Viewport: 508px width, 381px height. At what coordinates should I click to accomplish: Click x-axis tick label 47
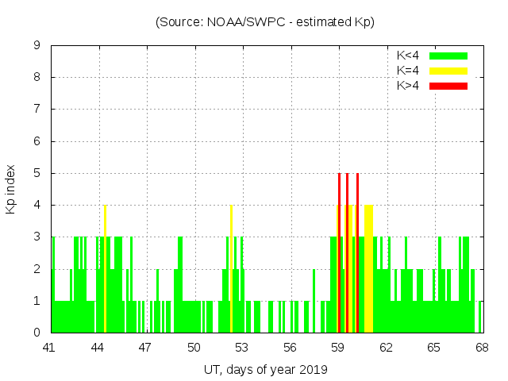pos(145,347)
